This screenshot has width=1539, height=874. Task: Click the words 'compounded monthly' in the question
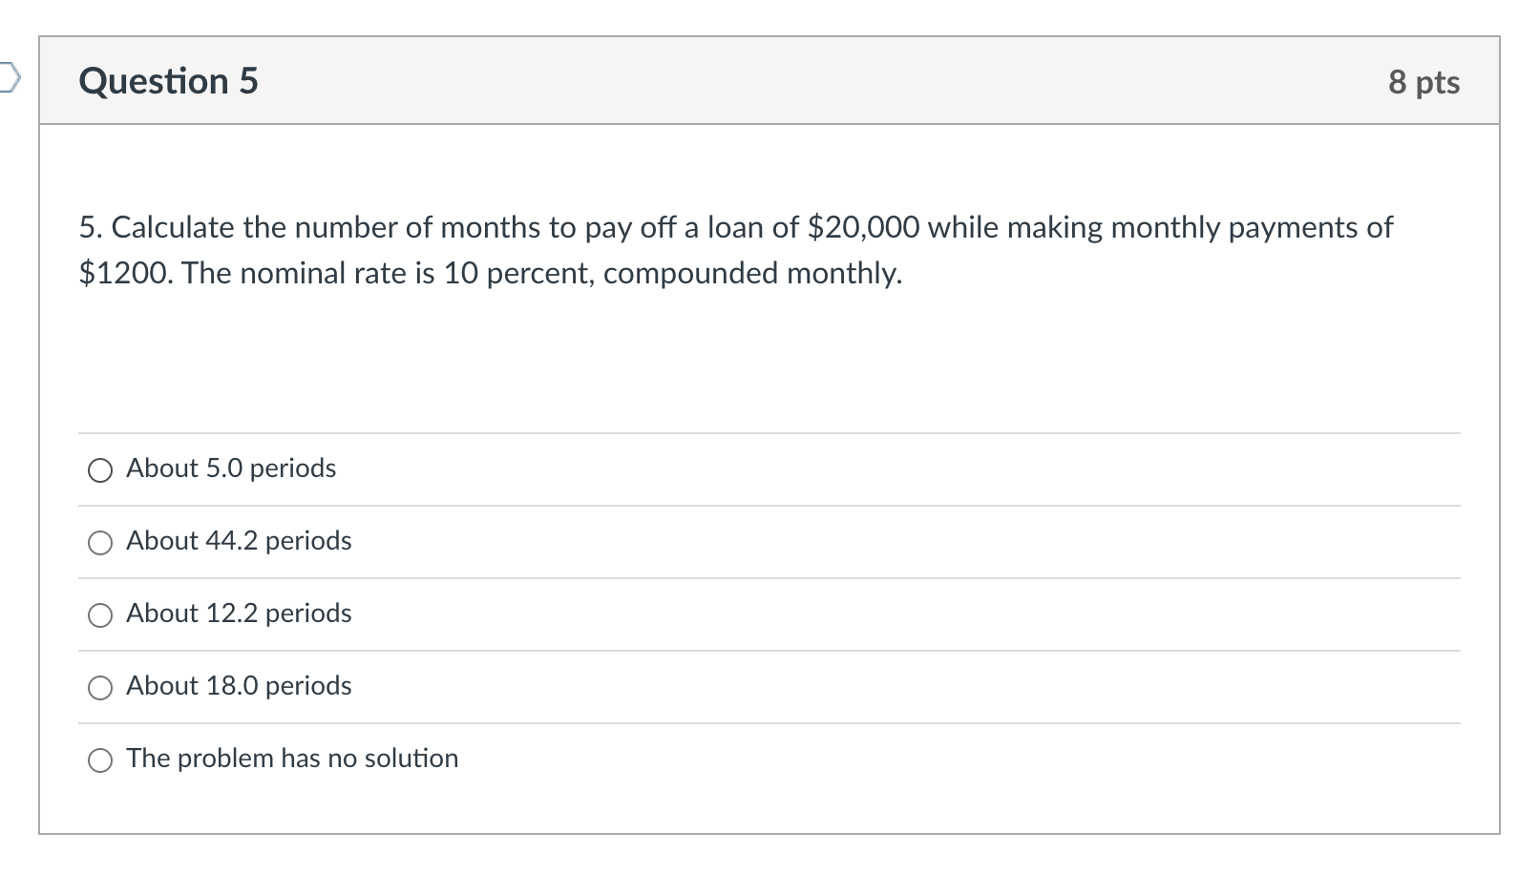750,274
